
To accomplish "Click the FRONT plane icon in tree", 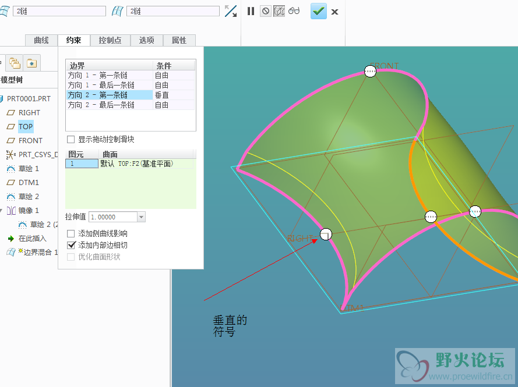I will (11, 141).
